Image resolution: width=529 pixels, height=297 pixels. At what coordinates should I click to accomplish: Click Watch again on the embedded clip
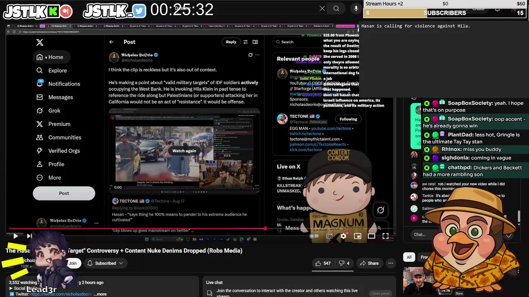tap(184, 151)
